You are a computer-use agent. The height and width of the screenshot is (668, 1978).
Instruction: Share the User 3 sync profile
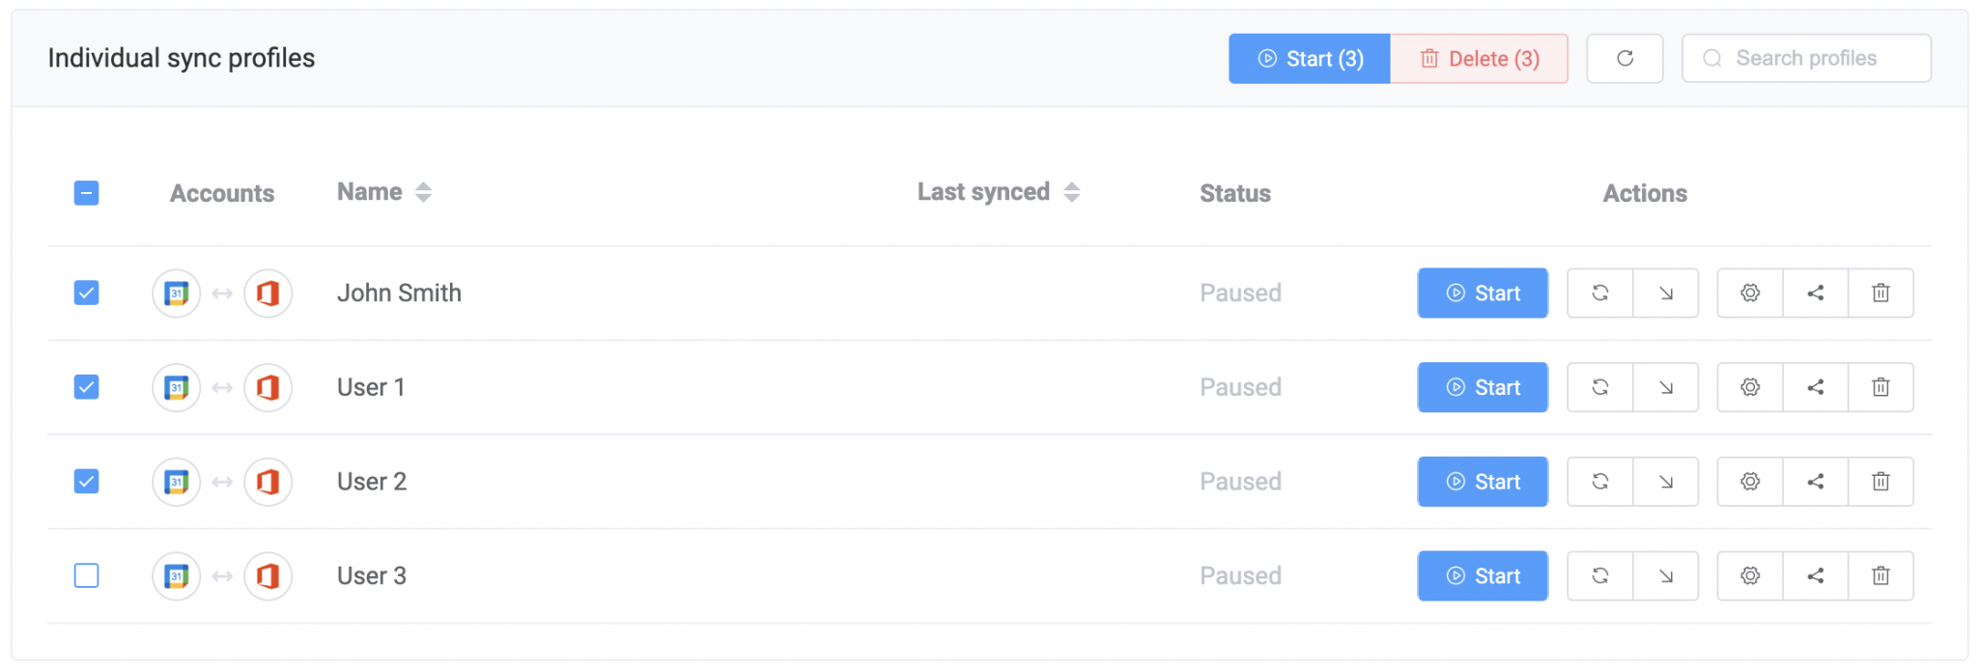click(1815, 575)
